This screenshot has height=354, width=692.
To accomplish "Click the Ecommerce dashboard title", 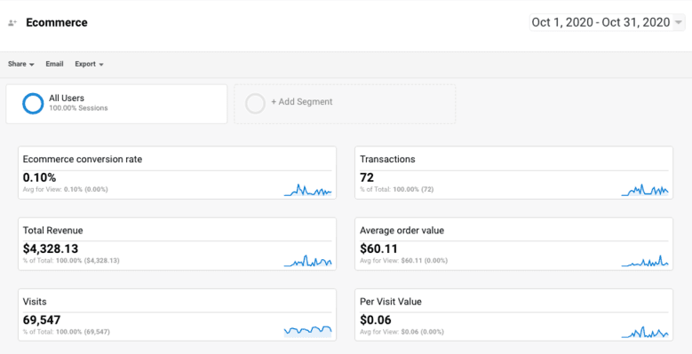I will tap(57, 22).
